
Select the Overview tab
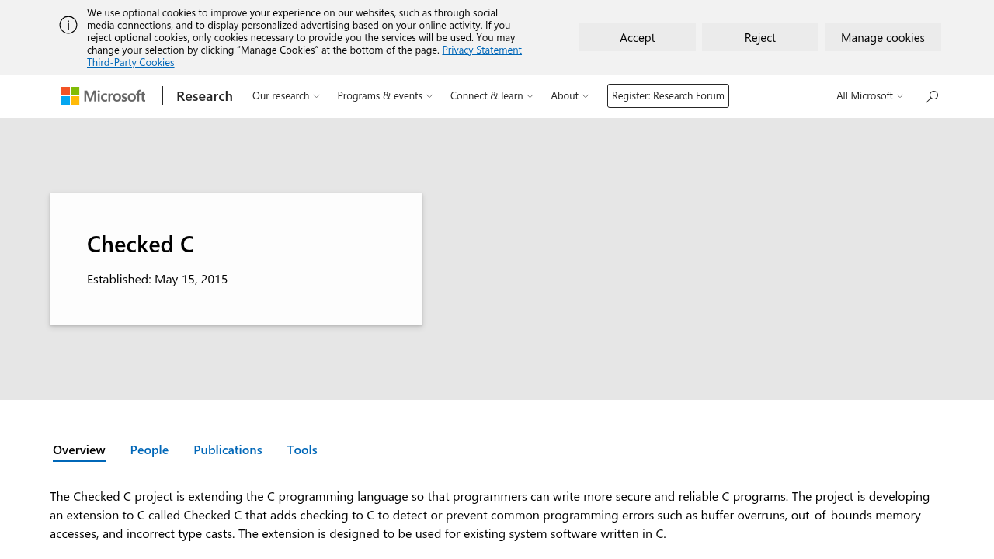pyautogui.click(x=79, y=450)
